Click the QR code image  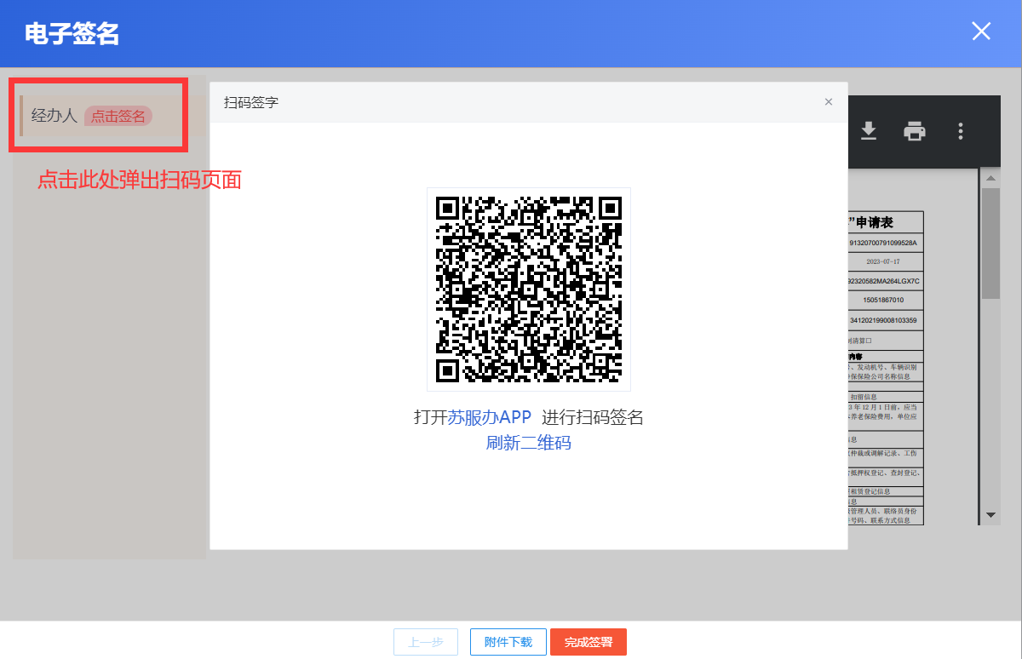(529, 289)
